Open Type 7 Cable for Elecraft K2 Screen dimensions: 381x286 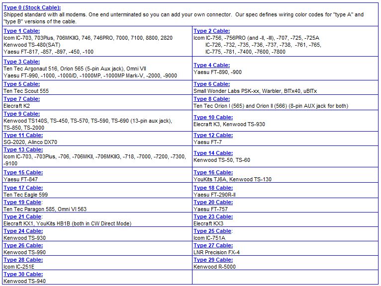click(22, 99)
